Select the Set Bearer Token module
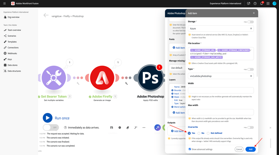This screenshot has height=155, width=279. coord(54,77)
